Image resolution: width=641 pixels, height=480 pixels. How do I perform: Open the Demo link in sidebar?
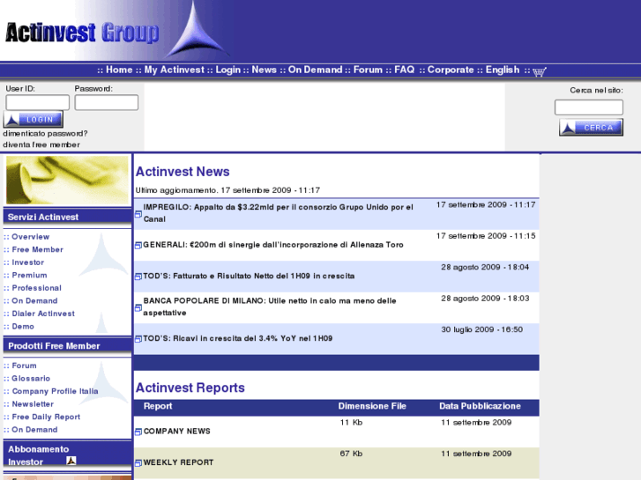23,327
